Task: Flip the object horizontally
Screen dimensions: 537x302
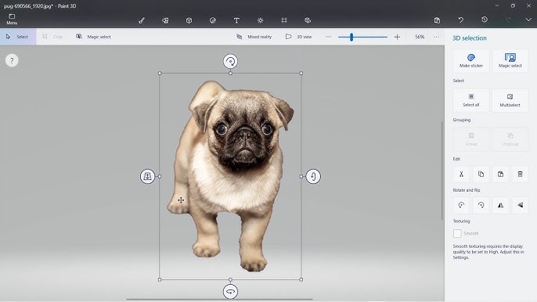Action: coord(500,205)
